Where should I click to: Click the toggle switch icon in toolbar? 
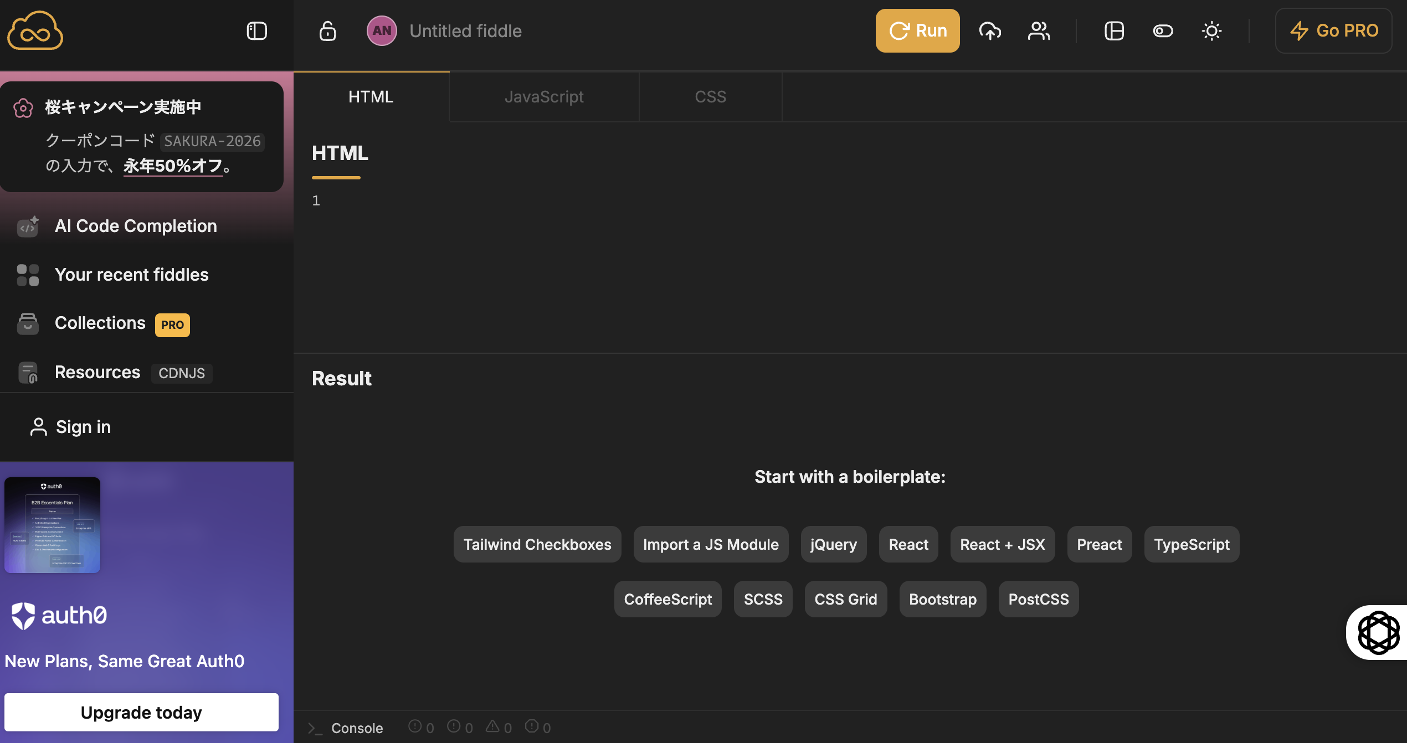pyautogui.click(x=1163, y=31)
